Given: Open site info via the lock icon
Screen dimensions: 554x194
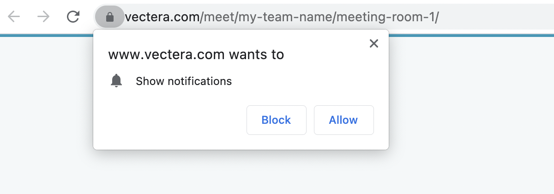Looking at the screenshot, I should (x=109, y=17).
